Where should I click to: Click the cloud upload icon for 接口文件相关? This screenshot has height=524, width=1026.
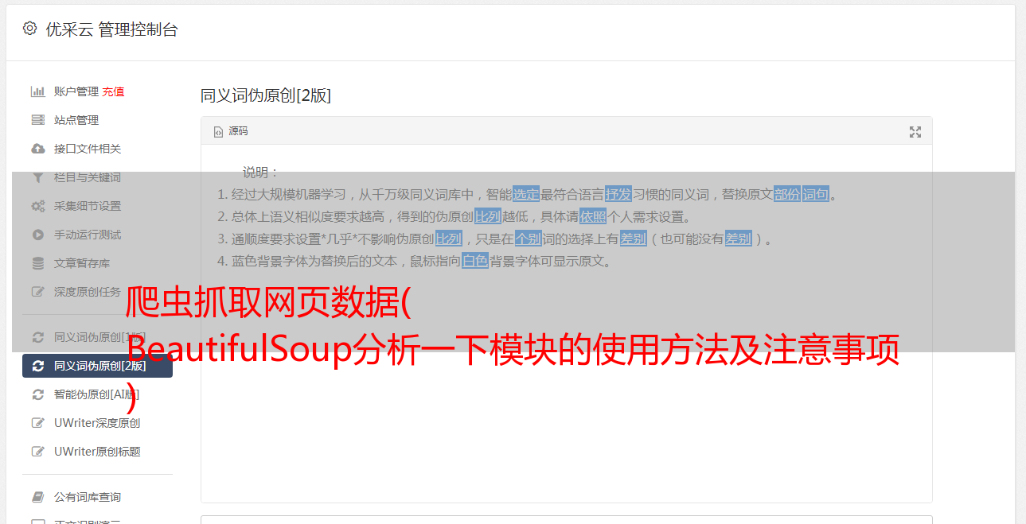coord(37,149)
